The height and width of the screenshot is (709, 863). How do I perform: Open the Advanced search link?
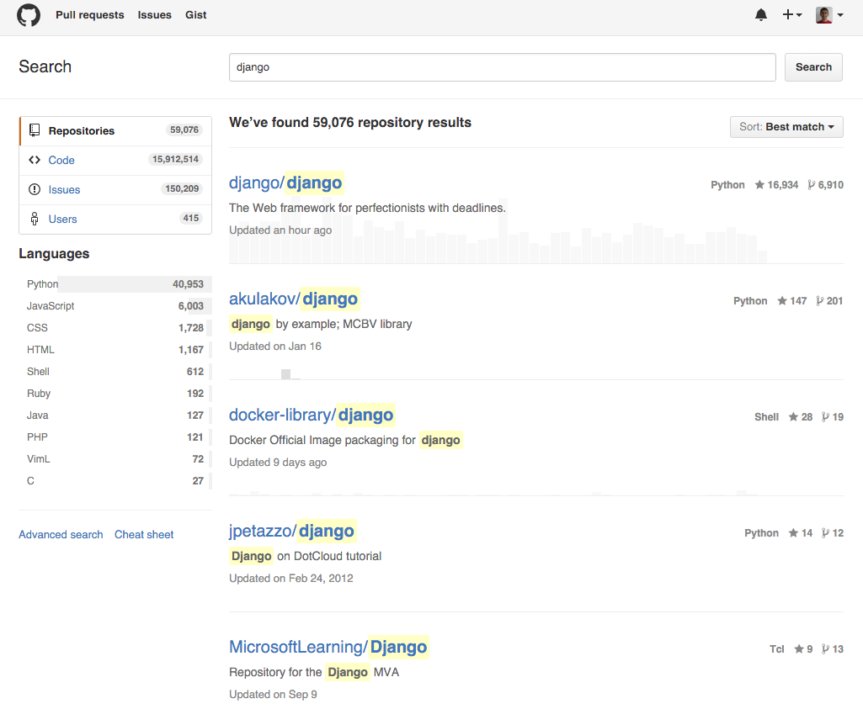pyautogui.click(x=61, y=535)
